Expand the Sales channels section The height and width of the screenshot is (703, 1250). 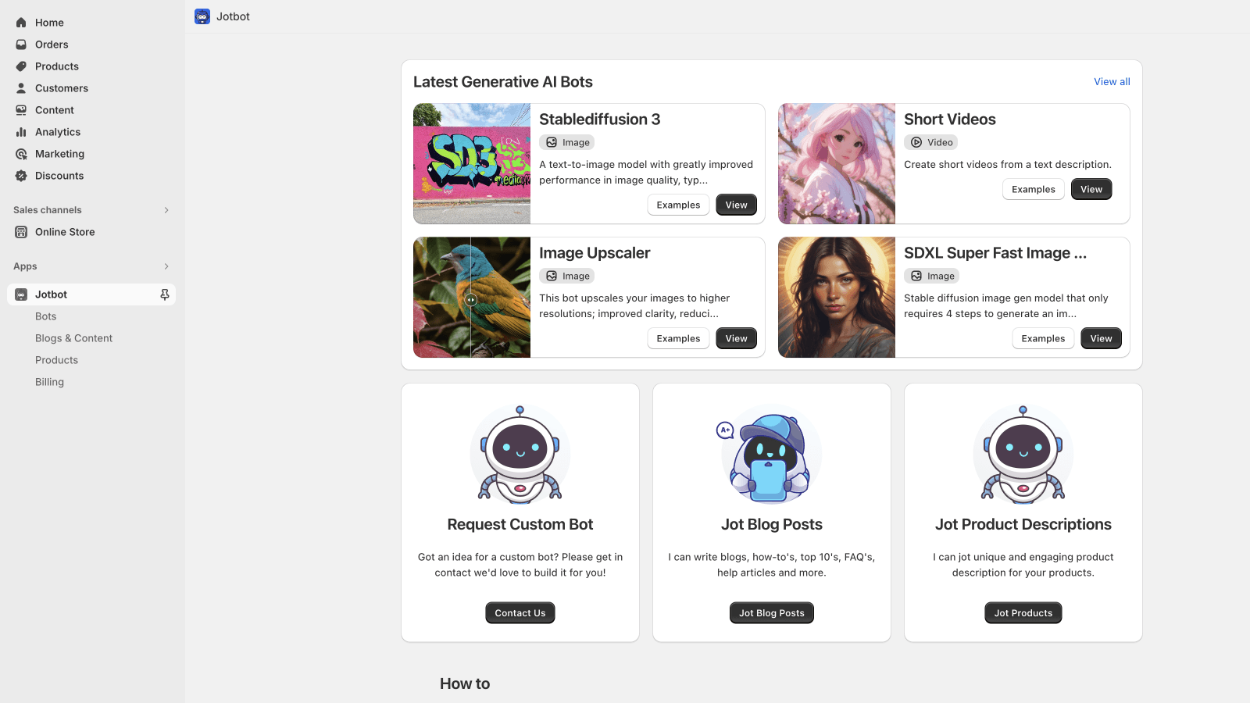click(166, 210)
